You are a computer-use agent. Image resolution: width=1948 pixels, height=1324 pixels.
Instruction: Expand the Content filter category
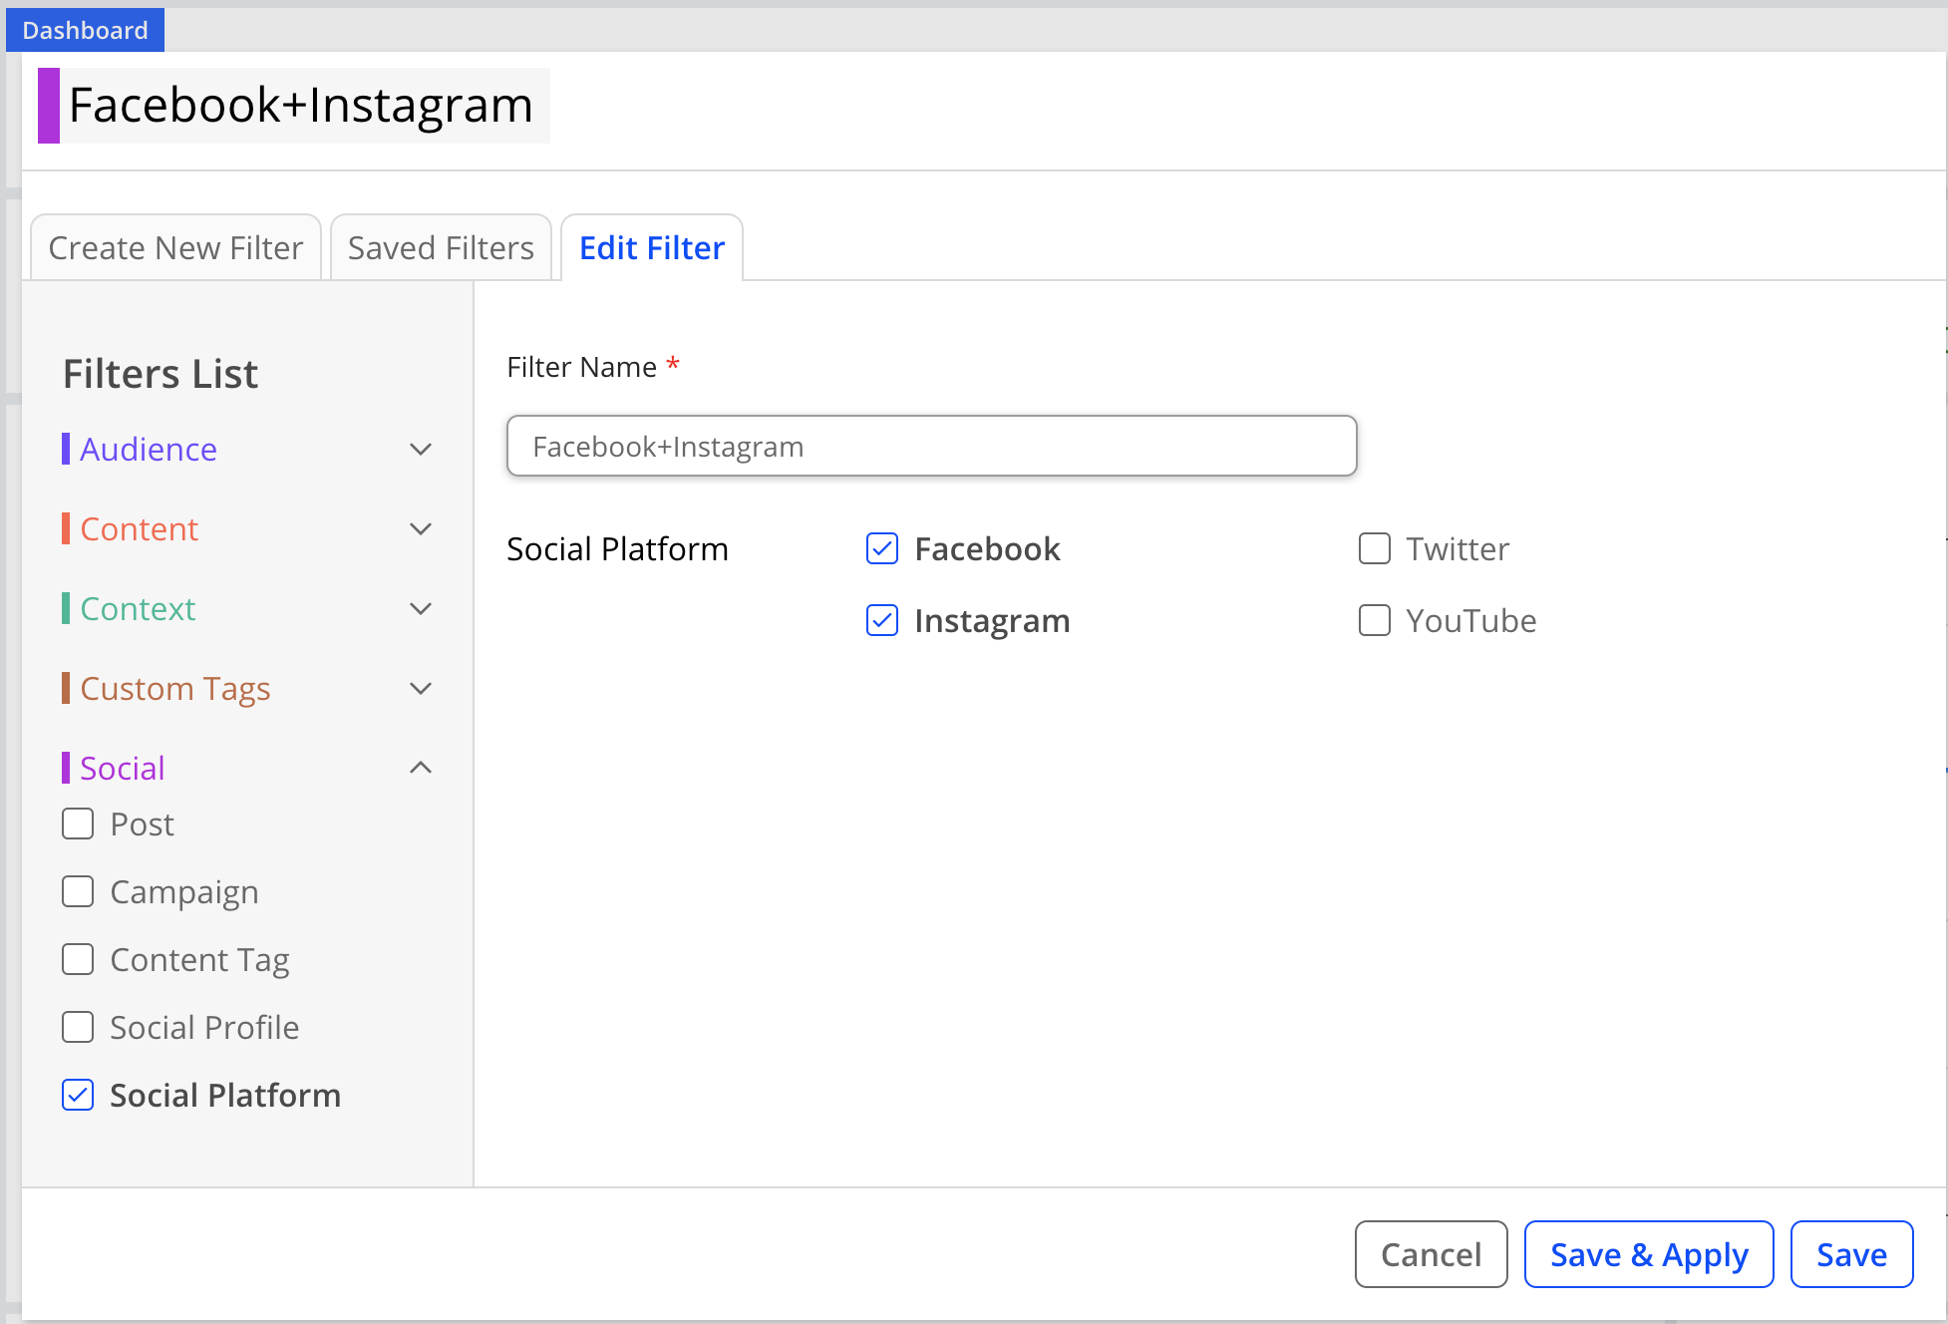click(421, 529)
